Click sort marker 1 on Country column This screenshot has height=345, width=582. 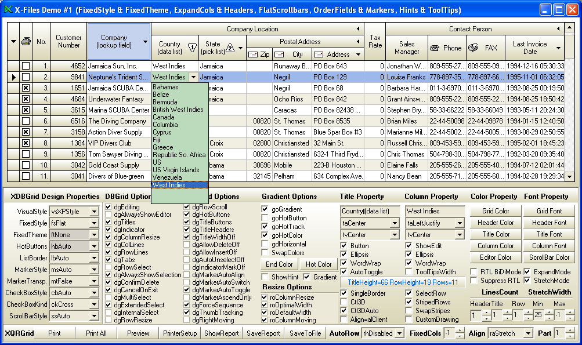tap(193, 48)
